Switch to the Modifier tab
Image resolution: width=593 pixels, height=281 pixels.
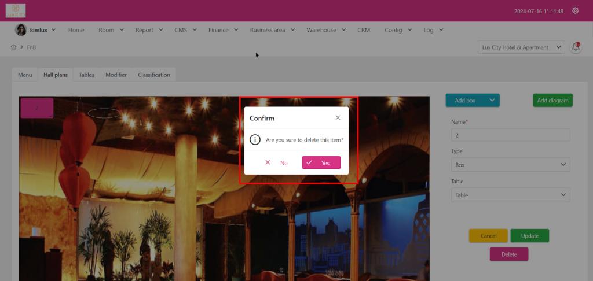pyautogui.click(x=116, y=75)
